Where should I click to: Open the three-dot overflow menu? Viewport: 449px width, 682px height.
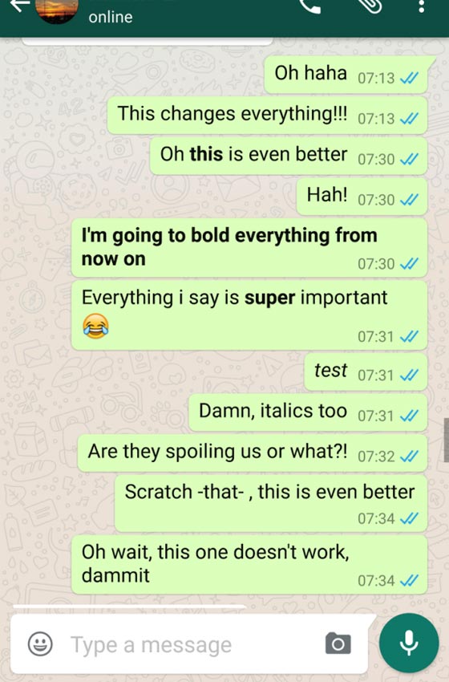421,6
